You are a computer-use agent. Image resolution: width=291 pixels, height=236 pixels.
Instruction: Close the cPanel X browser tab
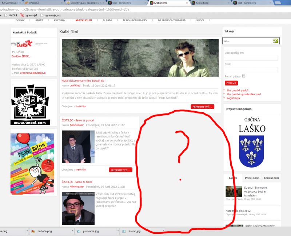[62, 3]
